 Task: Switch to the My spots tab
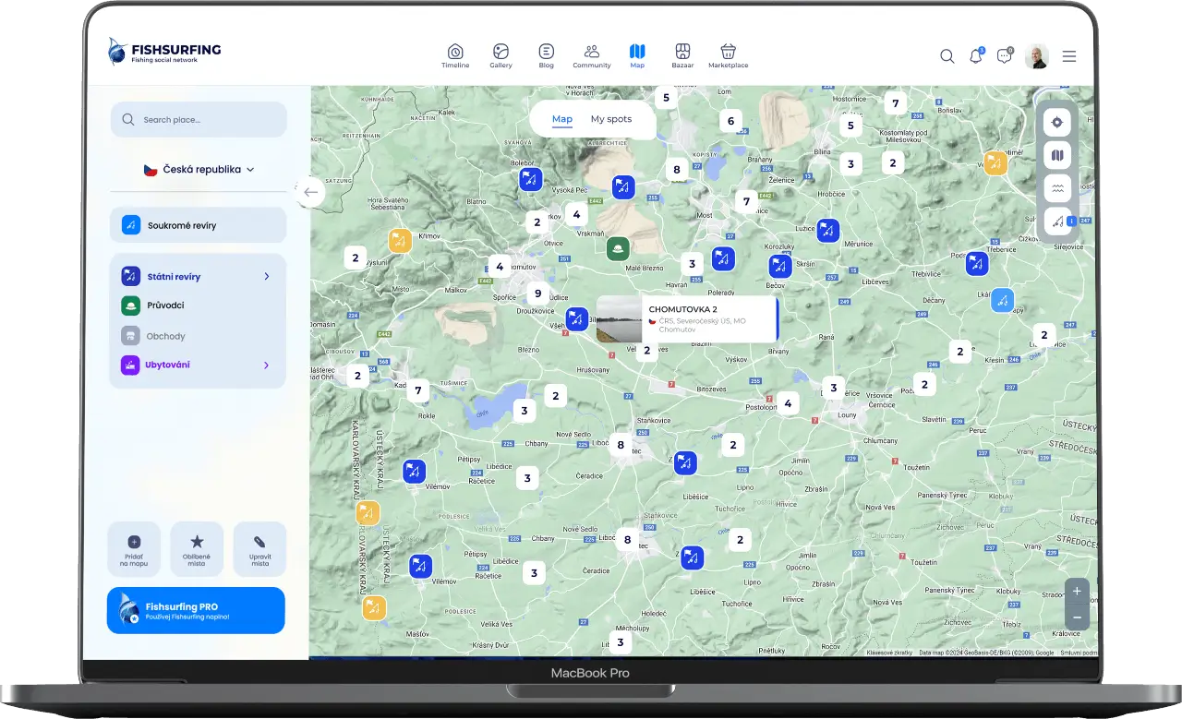click(611, 119)
